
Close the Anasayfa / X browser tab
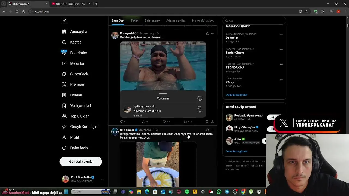tap(46, 4)
